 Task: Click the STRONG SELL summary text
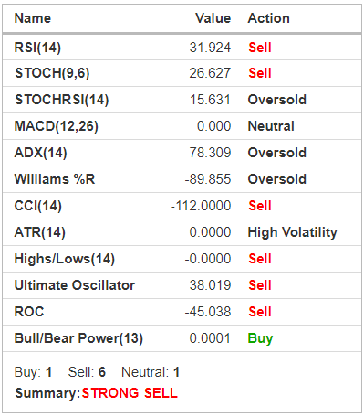pyautogui.click(x=130, y=393)
